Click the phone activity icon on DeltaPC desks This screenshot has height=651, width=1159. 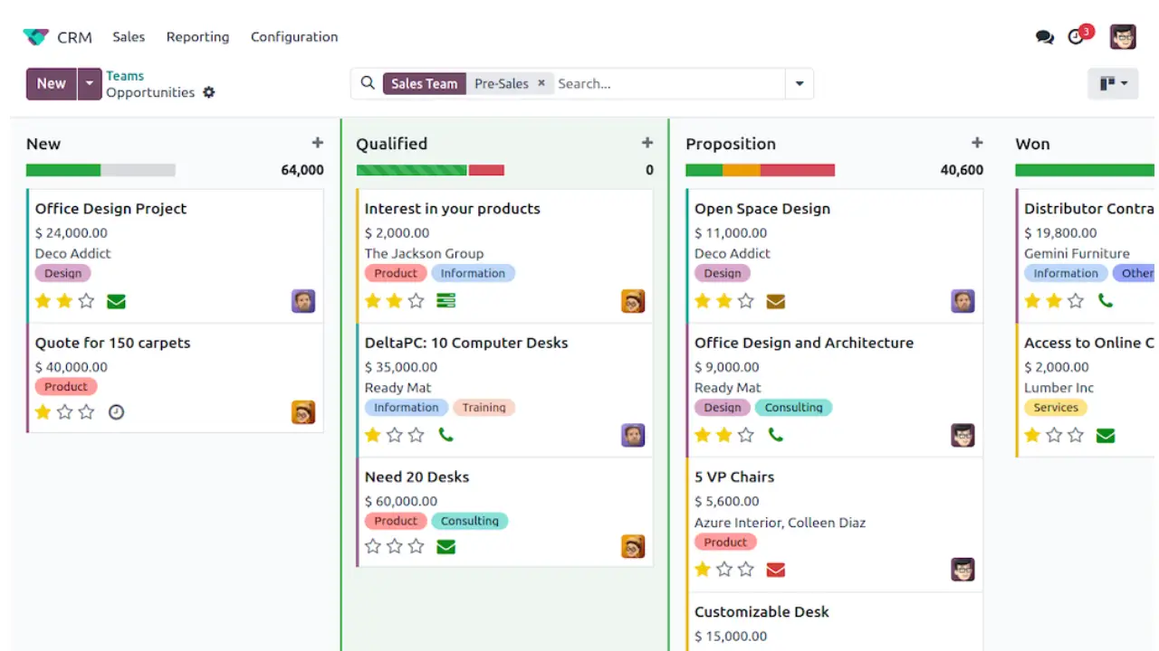coord(445,435)
